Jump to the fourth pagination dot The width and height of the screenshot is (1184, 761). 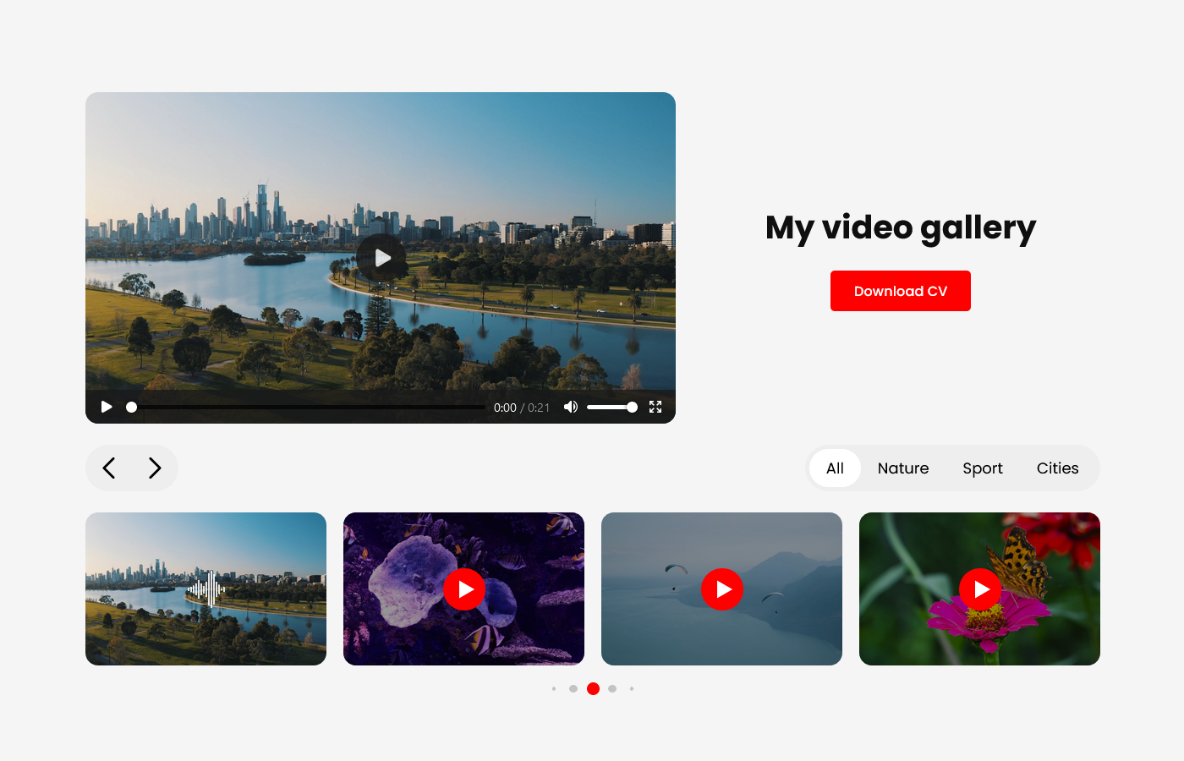click(x=612, y=688)
